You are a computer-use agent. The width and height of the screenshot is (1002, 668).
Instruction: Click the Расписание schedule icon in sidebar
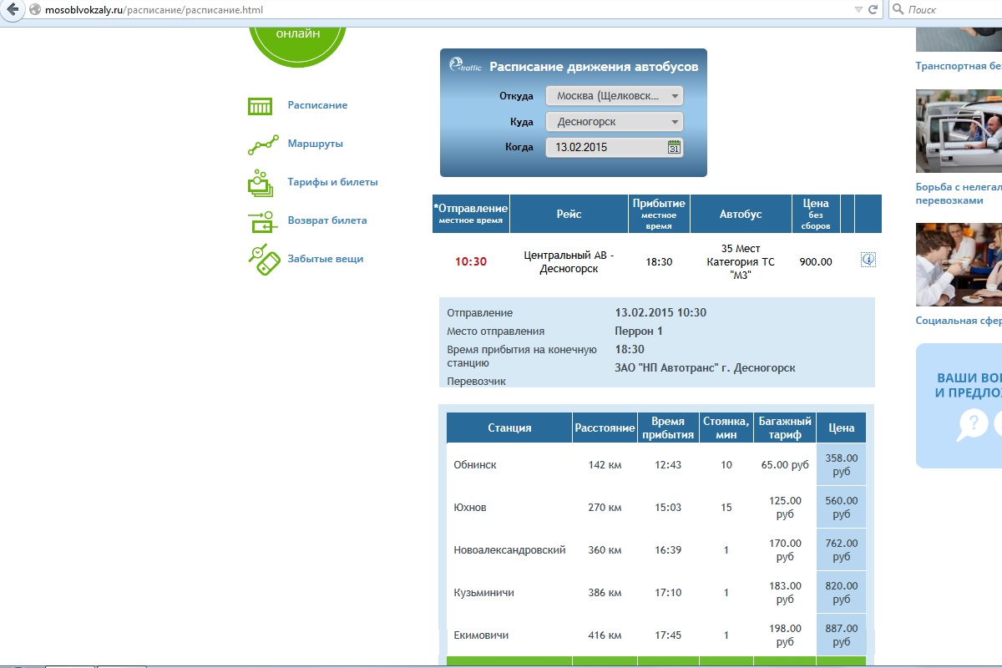click(261, 106)
